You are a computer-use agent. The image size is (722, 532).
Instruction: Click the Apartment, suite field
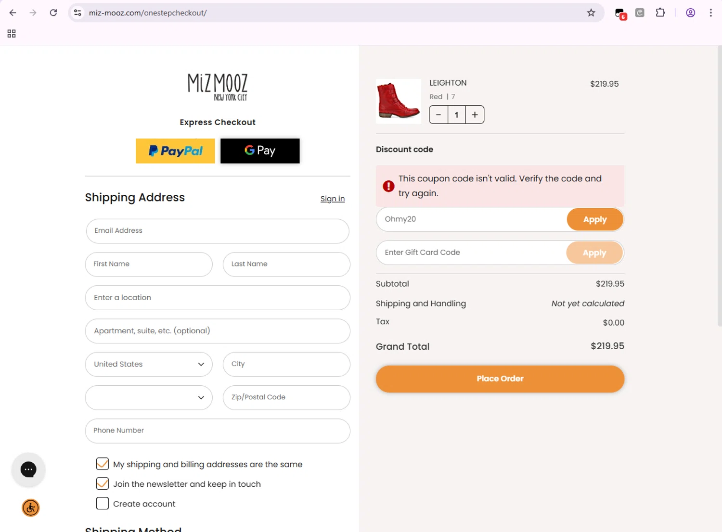point(218,331)
